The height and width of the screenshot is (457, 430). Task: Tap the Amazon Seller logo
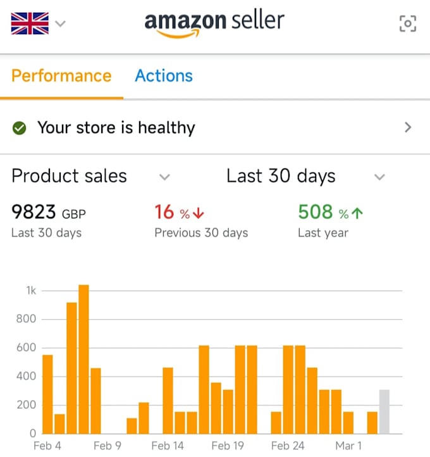(x=214, y=24)
